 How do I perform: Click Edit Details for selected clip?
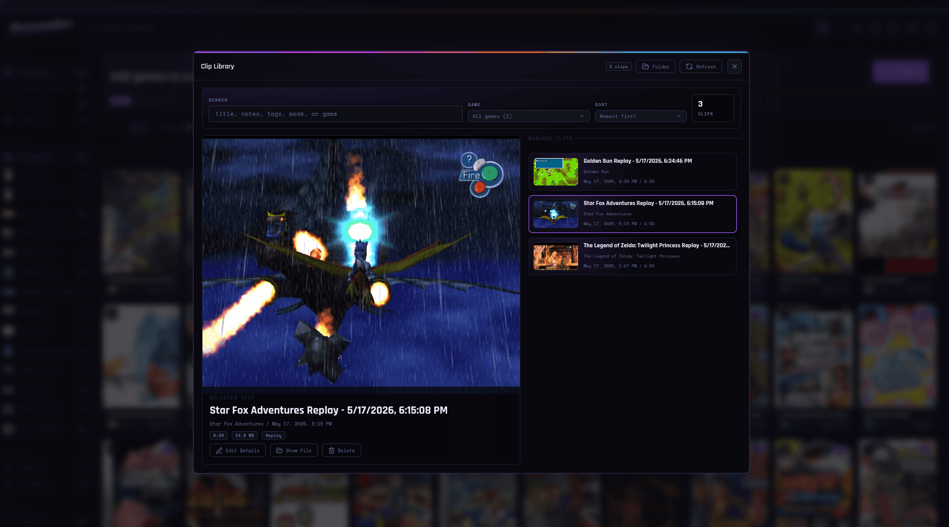[238, 450]
